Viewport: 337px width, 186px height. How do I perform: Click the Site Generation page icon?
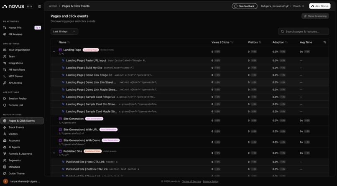point(60,119)
